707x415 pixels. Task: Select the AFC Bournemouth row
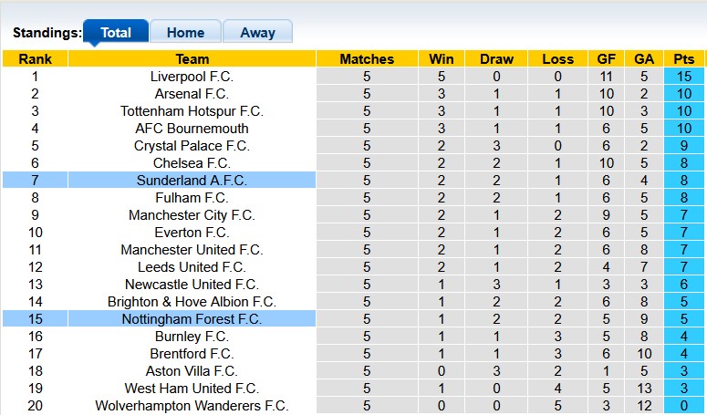192,129
